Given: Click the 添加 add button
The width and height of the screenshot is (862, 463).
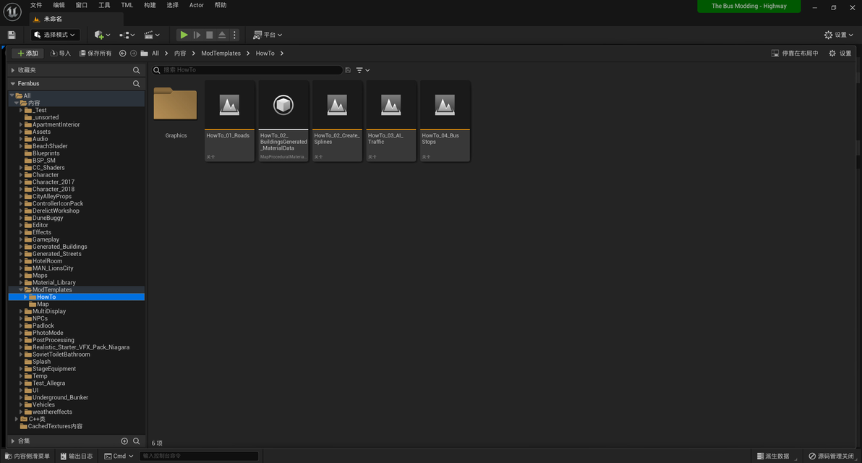Looking at the screenshot, I should point(27,54).
